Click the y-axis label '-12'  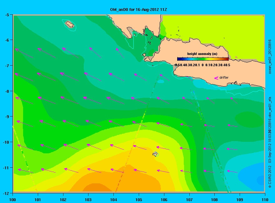(6, 193)
